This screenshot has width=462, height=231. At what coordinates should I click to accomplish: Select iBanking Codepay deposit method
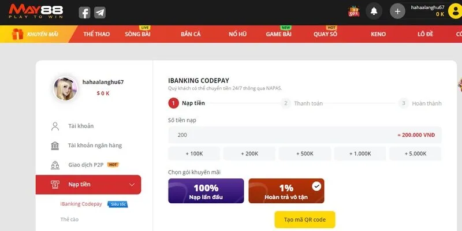pos(81,204)
